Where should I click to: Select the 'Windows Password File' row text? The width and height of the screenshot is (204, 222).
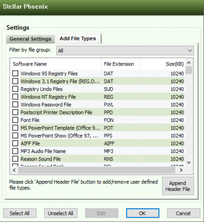(46, 105)
